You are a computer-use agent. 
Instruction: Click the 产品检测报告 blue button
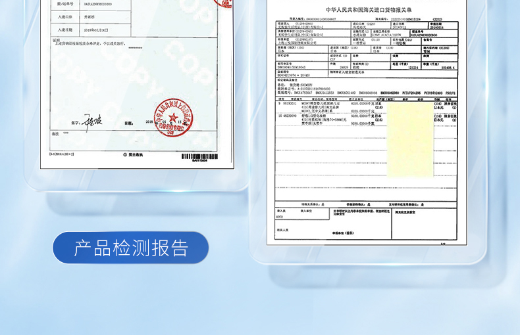pyautogui.click(x=130, y=248)
